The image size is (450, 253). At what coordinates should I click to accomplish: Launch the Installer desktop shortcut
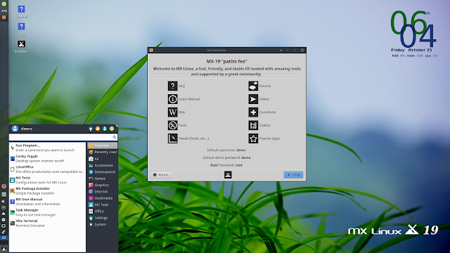(21, 46)
